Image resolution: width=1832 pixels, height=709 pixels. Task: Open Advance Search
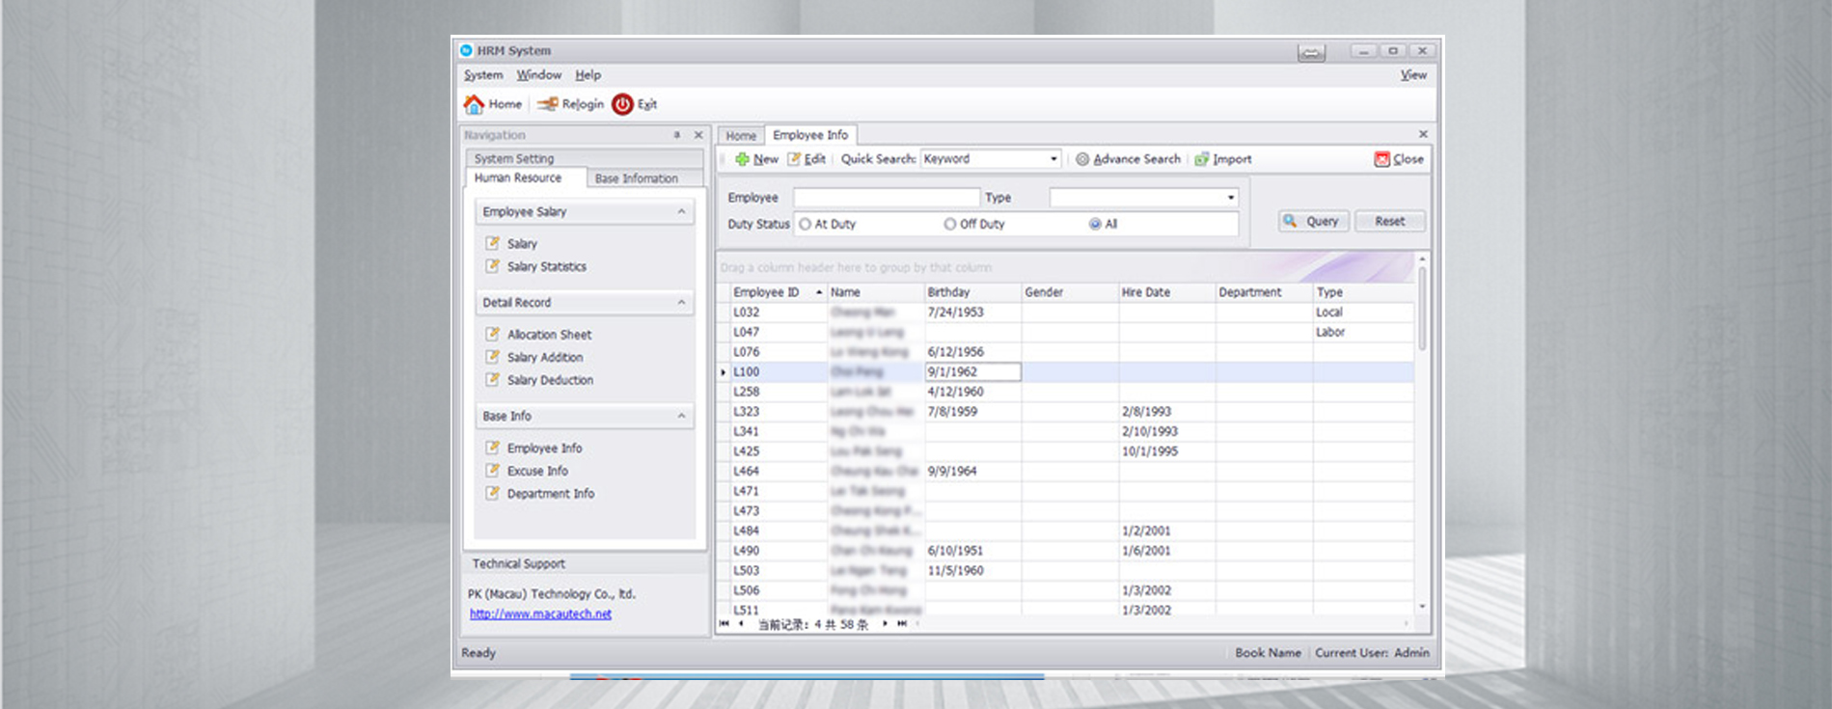(1128, 159)
